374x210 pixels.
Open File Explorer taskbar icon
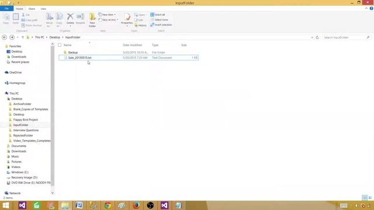65,205
